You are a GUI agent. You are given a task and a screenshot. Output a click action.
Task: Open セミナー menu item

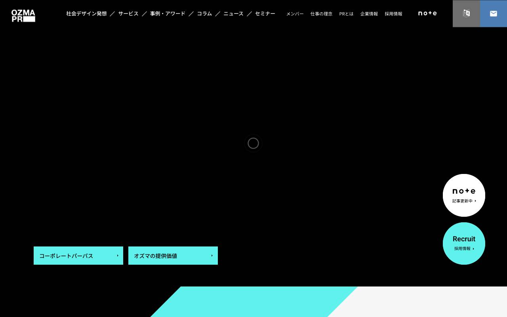point(265,13)
